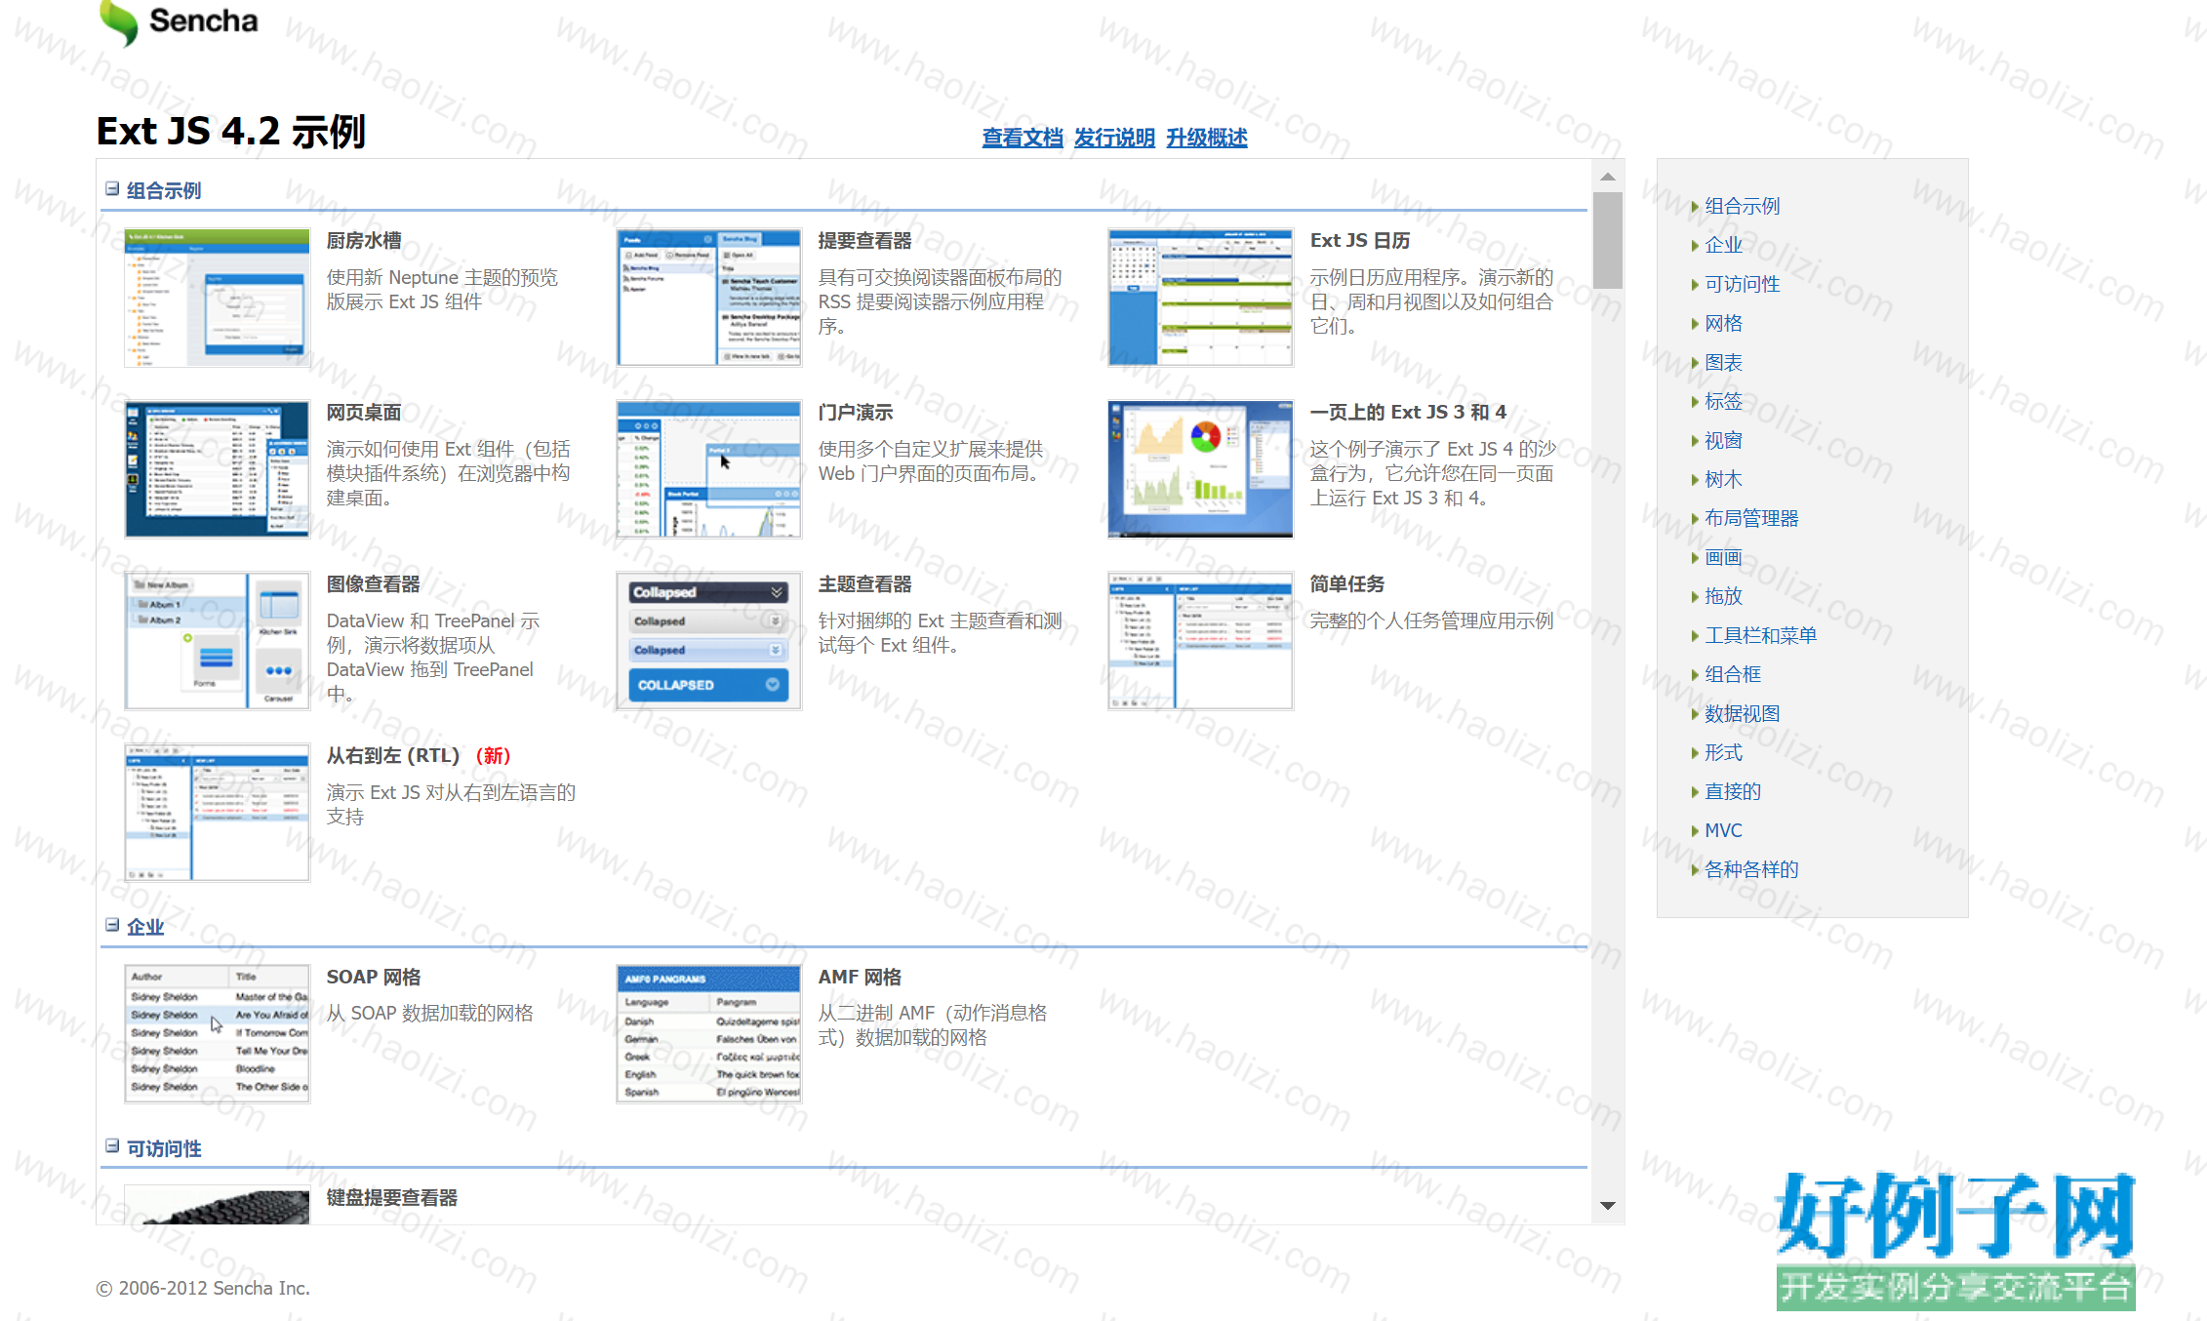Click the vertical scrollbar thumb
Screen dimensions: 2207x1321
(x=1607, y=240)
